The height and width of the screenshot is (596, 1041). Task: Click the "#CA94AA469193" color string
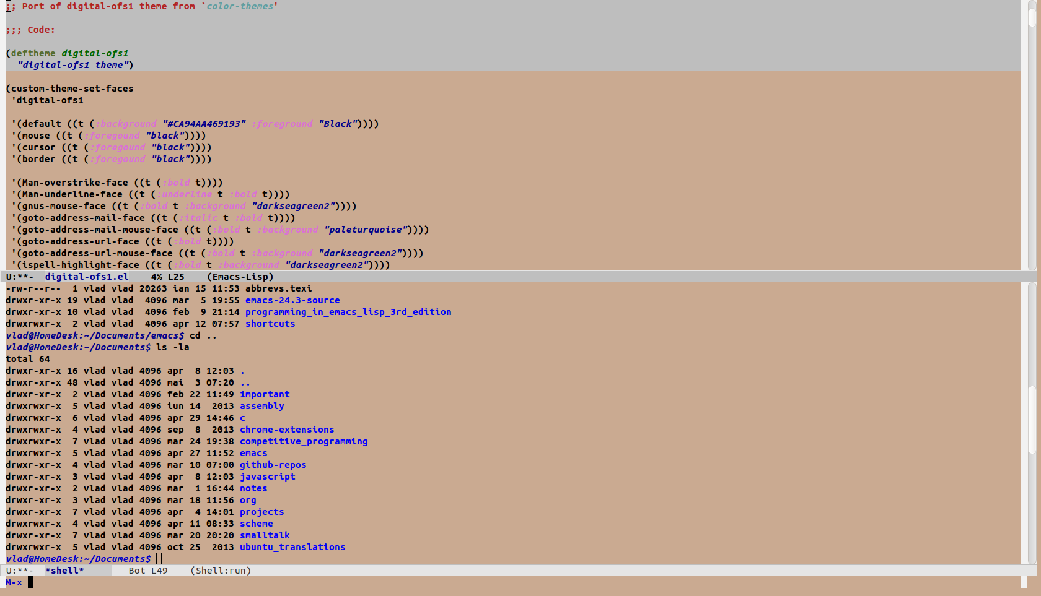[x=204, y=124]
